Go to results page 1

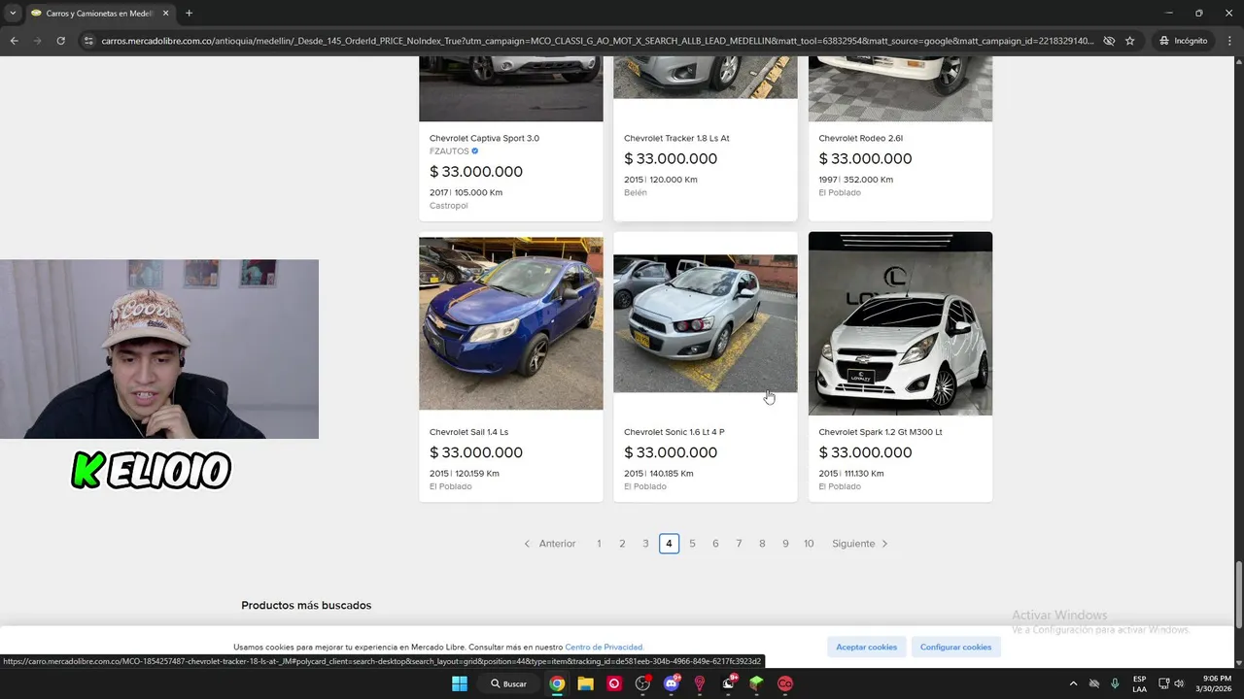[599, 544]
